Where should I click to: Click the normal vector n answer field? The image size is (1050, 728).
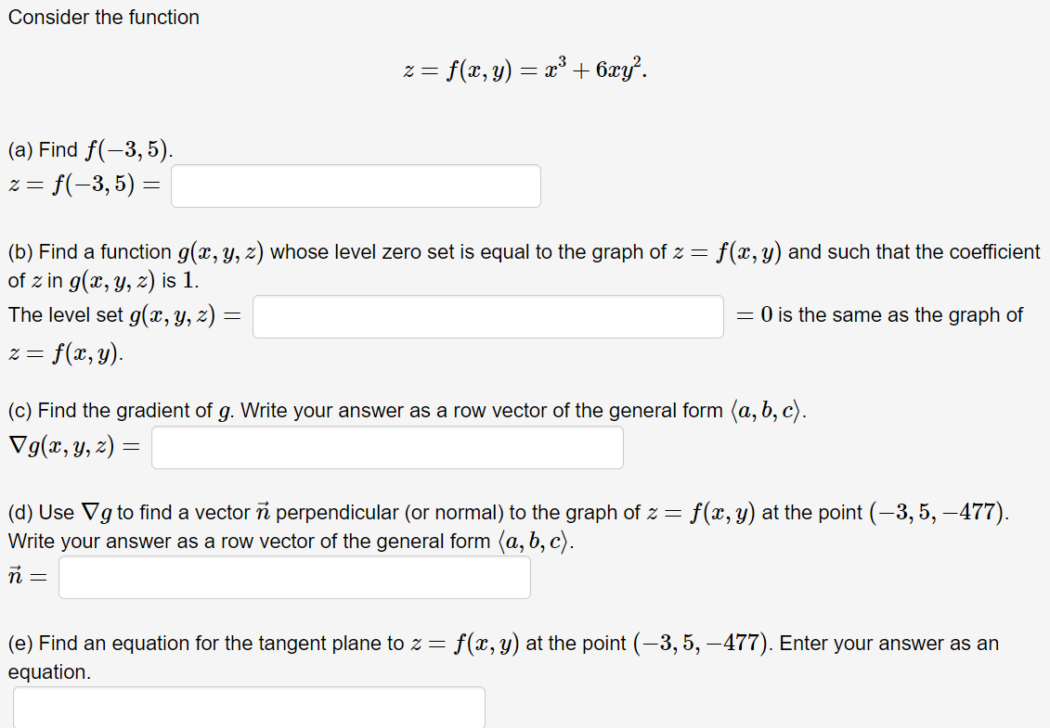point(293,577)
